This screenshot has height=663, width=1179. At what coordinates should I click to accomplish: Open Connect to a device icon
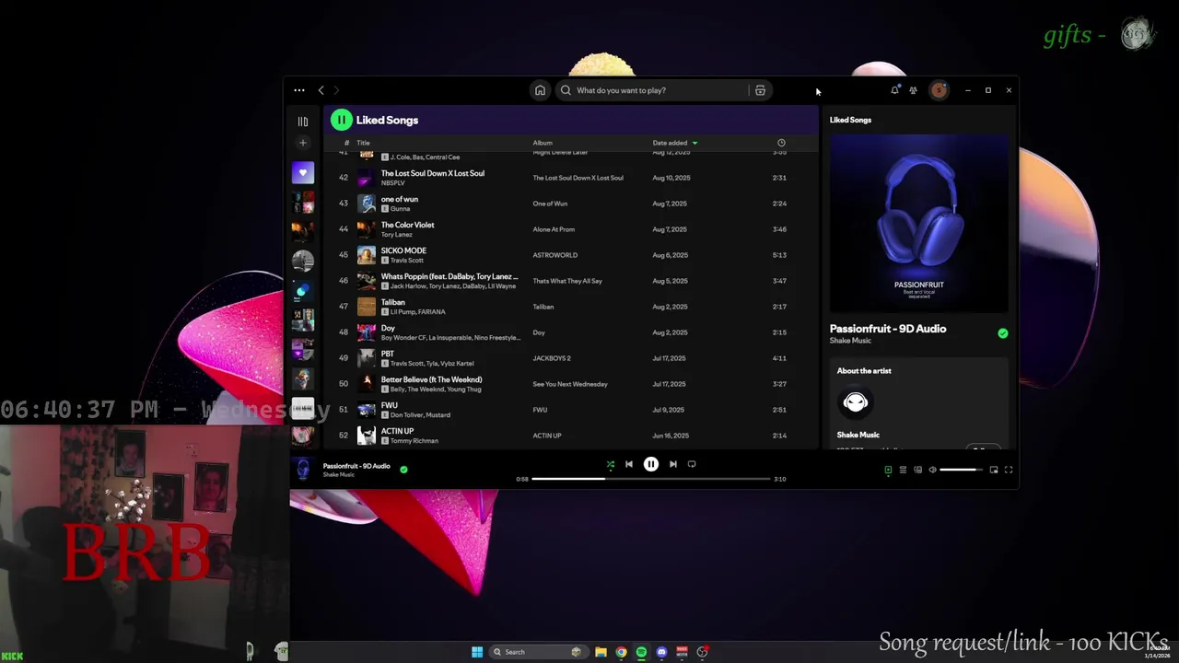(x=917, y=470)
